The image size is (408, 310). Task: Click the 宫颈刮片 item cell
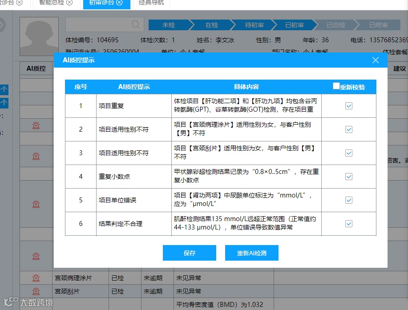pos(81,291)
